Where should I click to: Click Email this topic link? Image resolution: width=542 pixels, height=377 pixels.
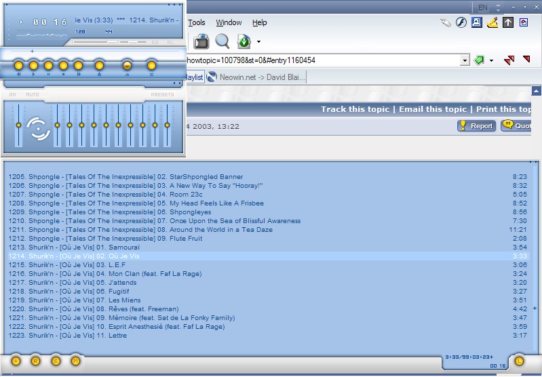433,109
